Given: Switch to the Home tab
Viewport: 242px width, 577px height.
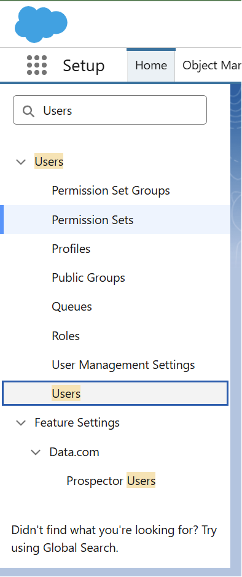Looking at the screenshot, I should (x=151, y=66).
